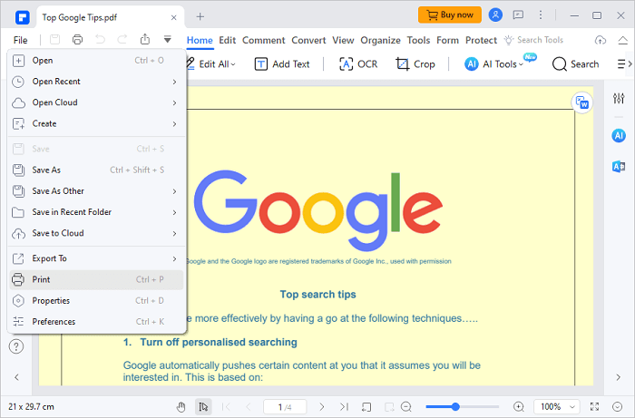The width and height of the screenshot is (635, 418).
Task: Open the quick access customize dropdown arrow
Action: pos(167,40)
